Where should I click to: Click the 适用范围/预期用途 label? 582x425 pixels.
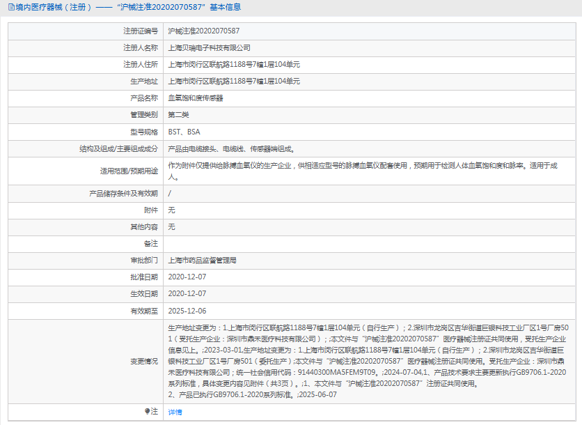(x=129, y=171)
